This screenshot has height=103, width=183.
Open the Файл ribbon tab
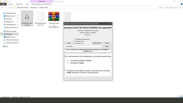click(x=3, y=4)
